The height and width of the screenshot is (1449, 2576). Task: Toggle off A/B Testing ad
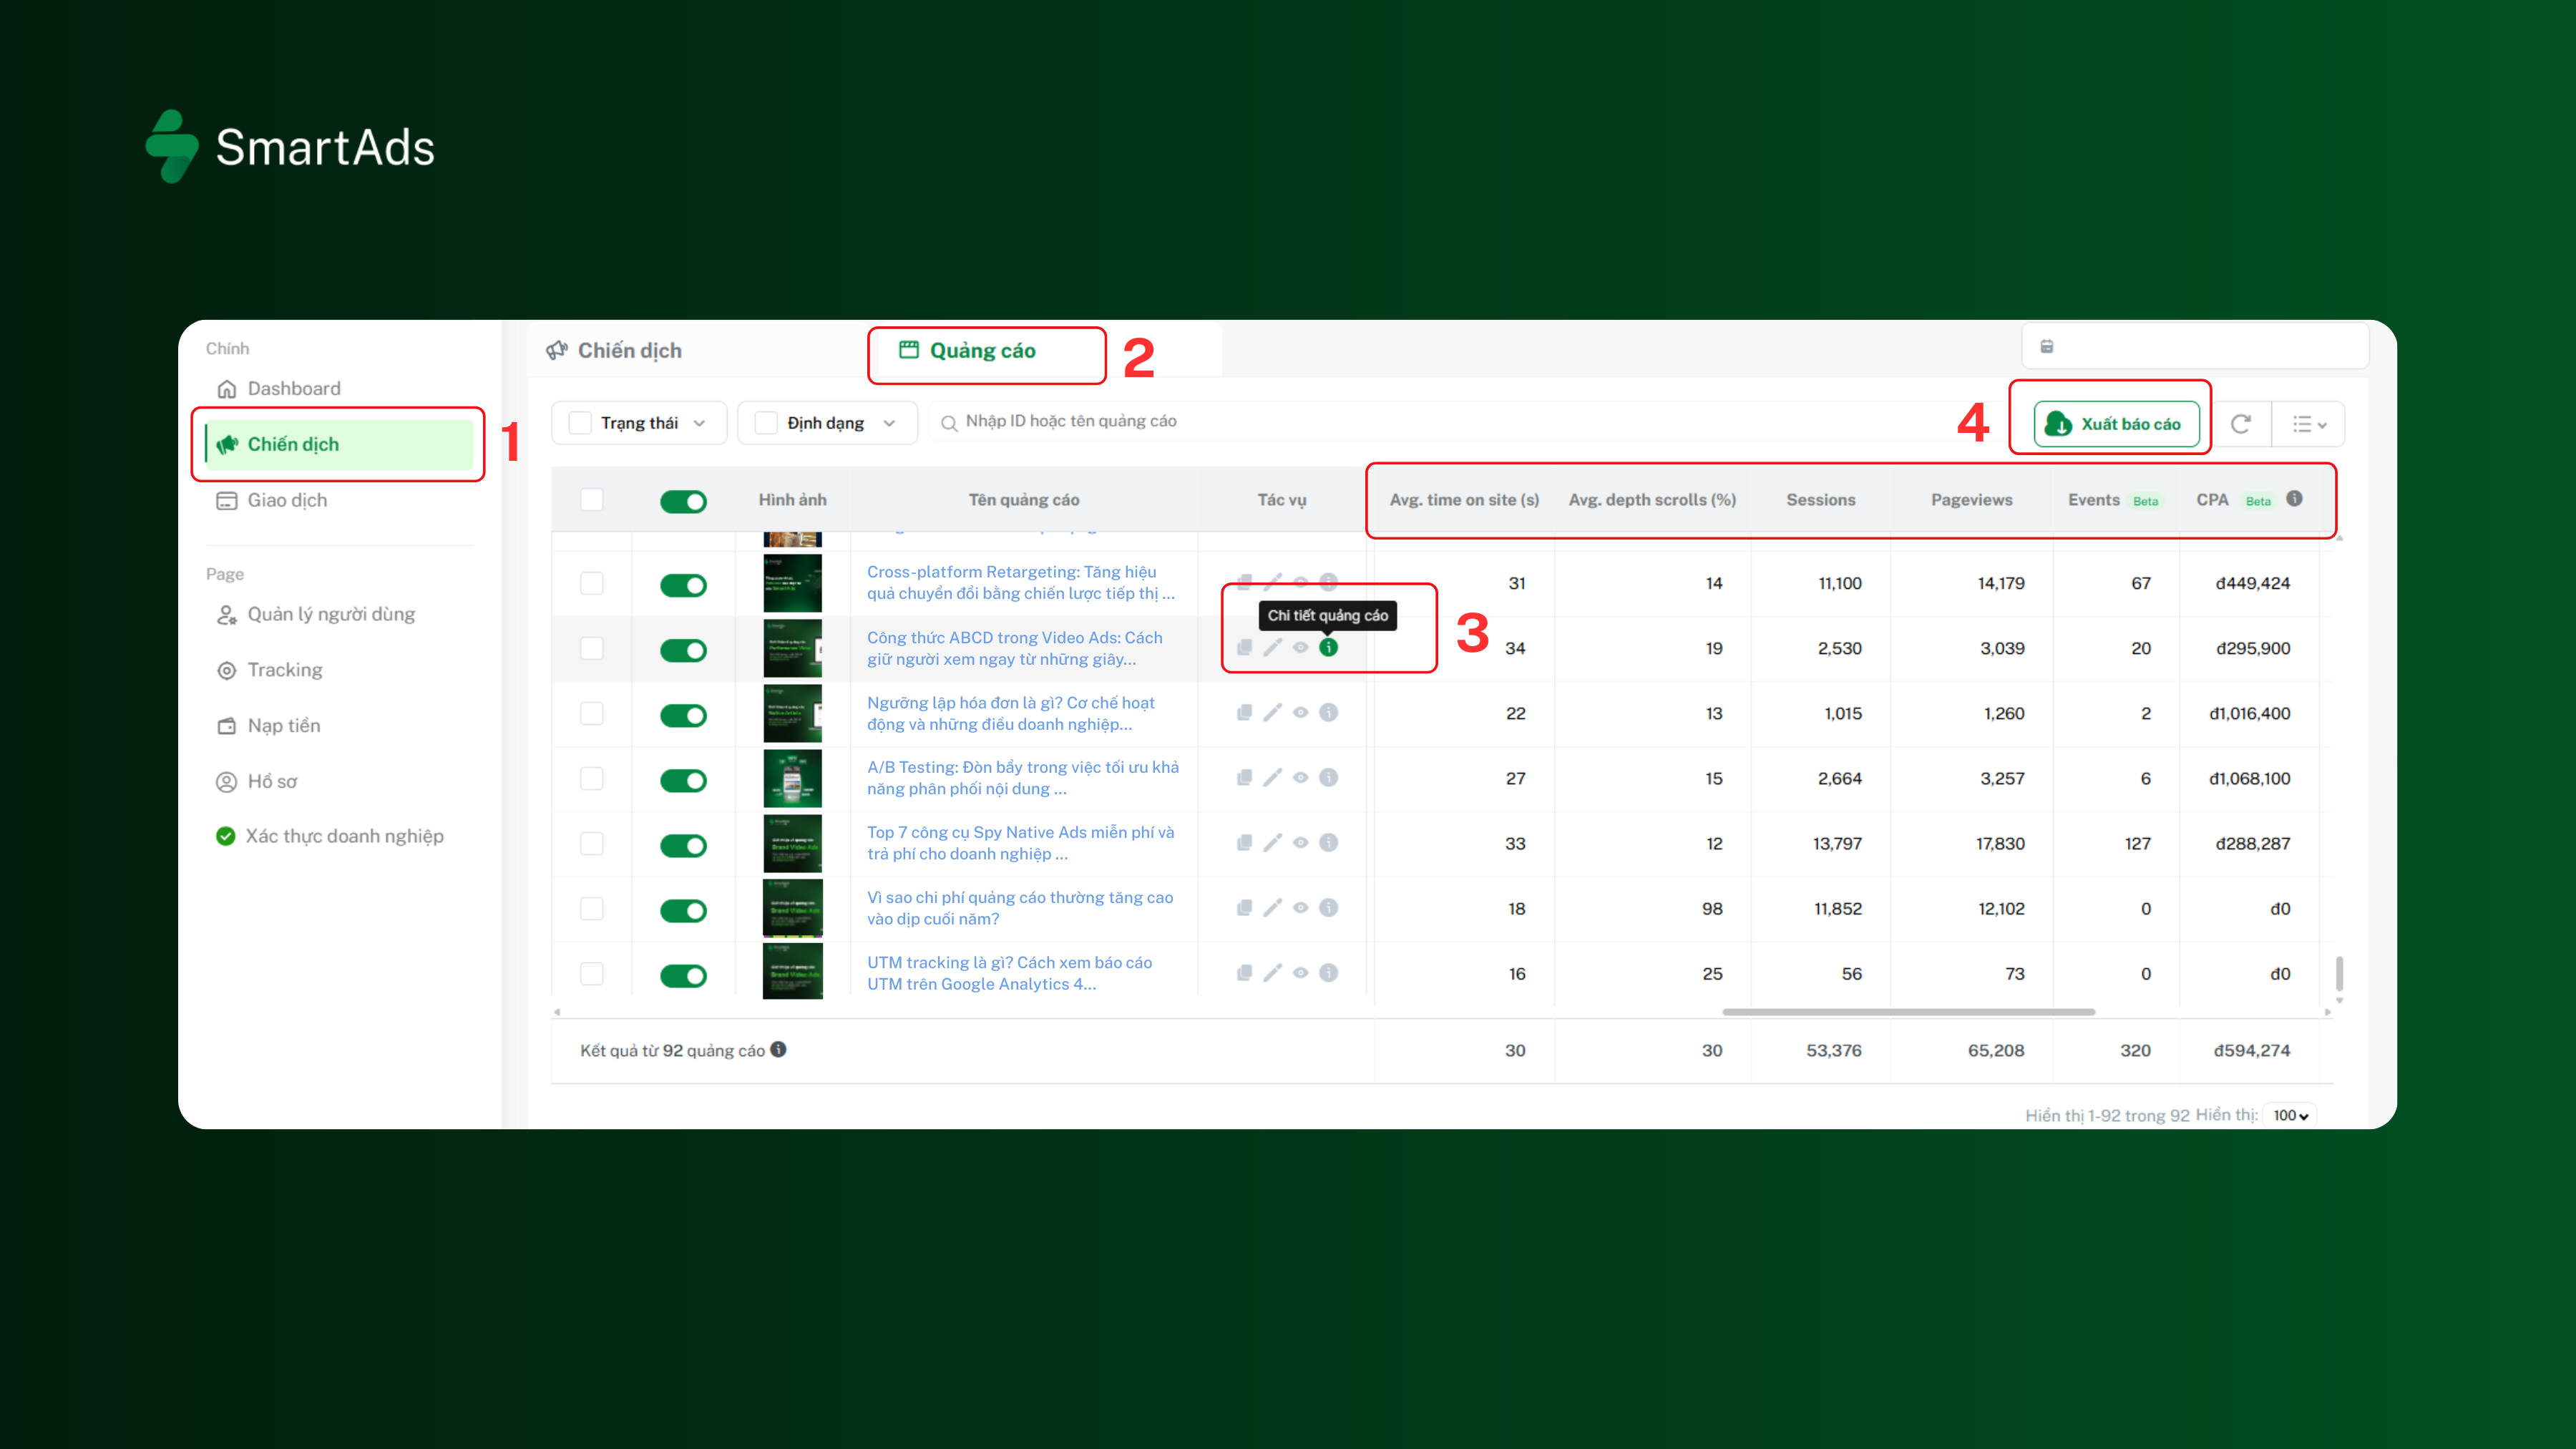(683, 780)
